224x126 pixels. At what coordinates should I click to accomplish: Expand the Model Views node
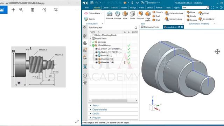click(90, 38)
